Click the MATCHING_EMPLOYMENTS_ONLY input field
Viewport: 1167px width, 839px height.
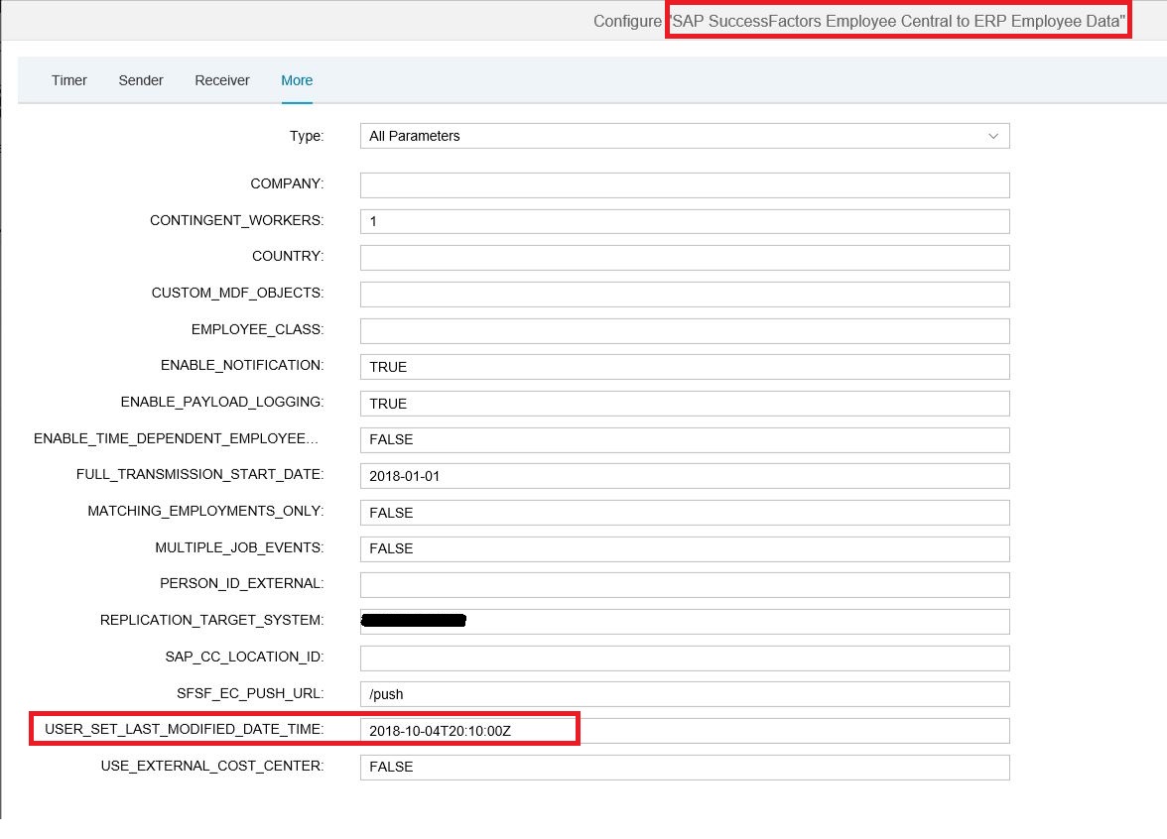coord(685,513)
